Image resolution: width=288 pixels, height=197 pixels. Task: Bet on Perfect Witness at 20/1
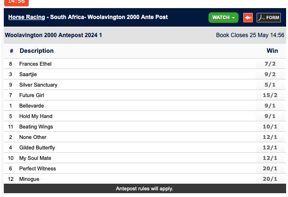(x=271, y=168)
